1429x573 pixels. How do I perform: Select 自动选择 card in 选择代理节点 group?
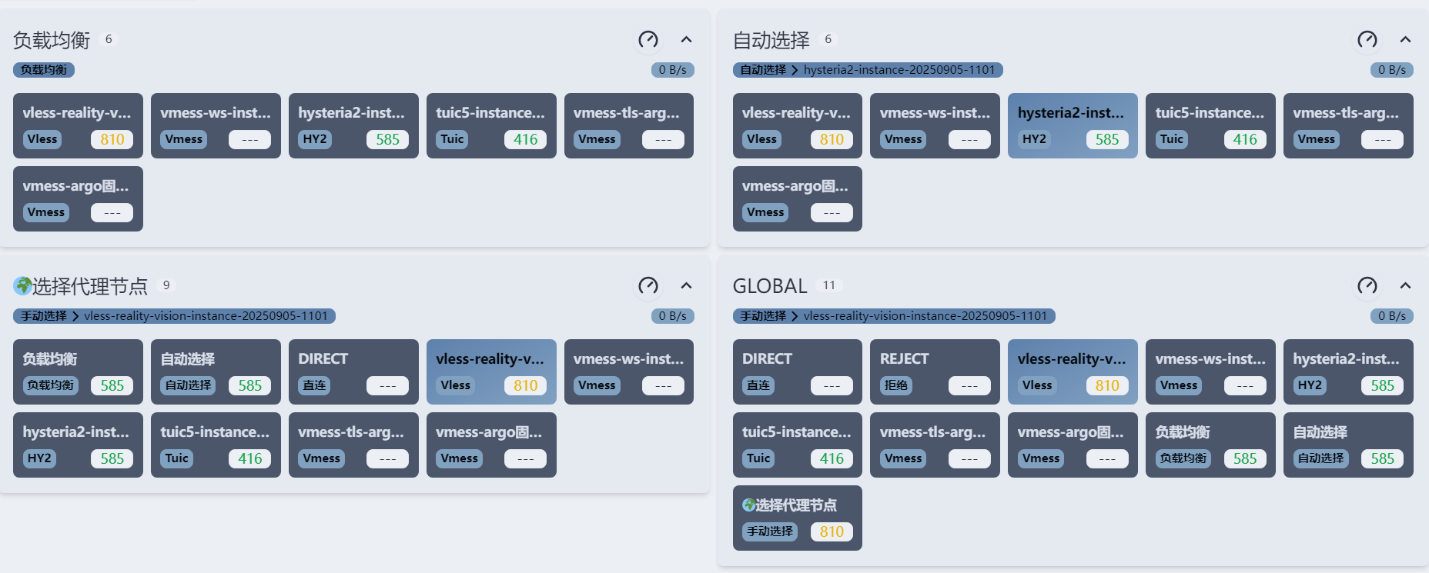click(216, 371)
